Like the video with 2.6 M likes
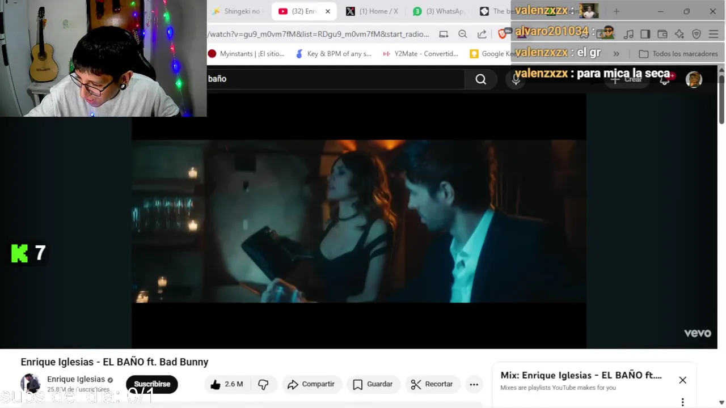The width and height of the screenshot is (726, 408). coord(226,384)
